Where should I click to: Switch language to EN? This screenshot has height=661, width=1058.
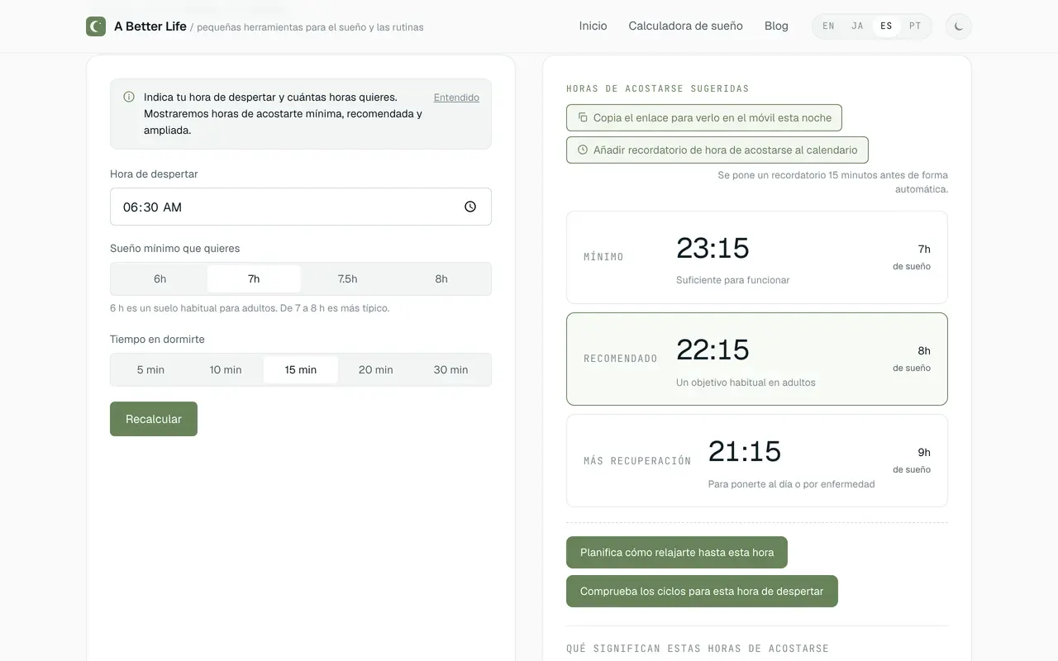[828, 26]
